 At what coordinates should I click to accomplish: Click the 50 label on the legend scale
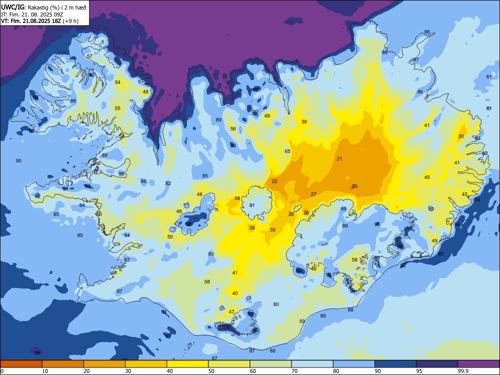pos(211,371)
